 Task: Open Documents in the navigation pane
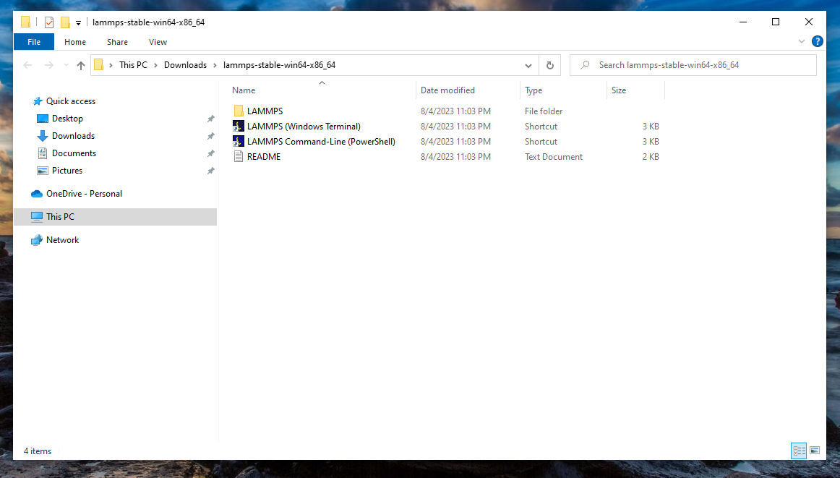tap(74, 153)
